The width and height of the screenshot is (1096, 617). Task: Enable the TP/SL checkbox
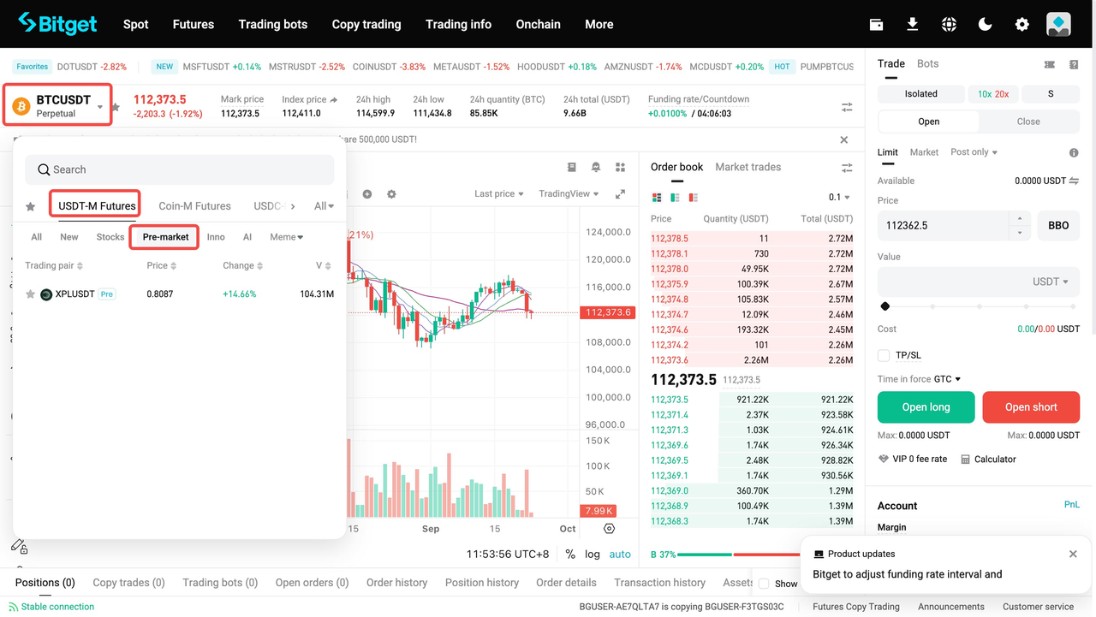[883, 355]
